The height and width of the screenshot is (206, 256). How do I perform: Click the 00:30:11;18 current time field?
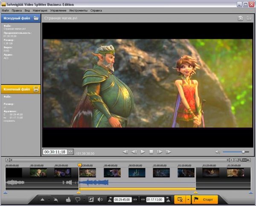click(x=55, y=152)
